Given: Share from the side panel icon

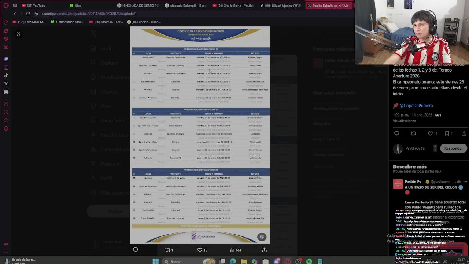Looking at the screenshot, I should click(464, 133).
